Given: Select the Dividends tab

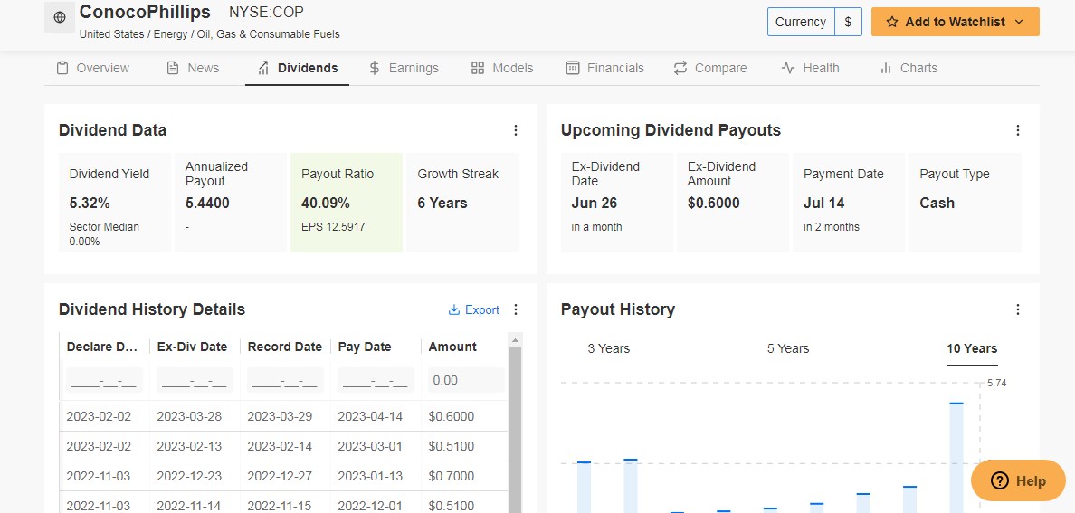Looking at the screenshot, I should (x=297, y=68).
